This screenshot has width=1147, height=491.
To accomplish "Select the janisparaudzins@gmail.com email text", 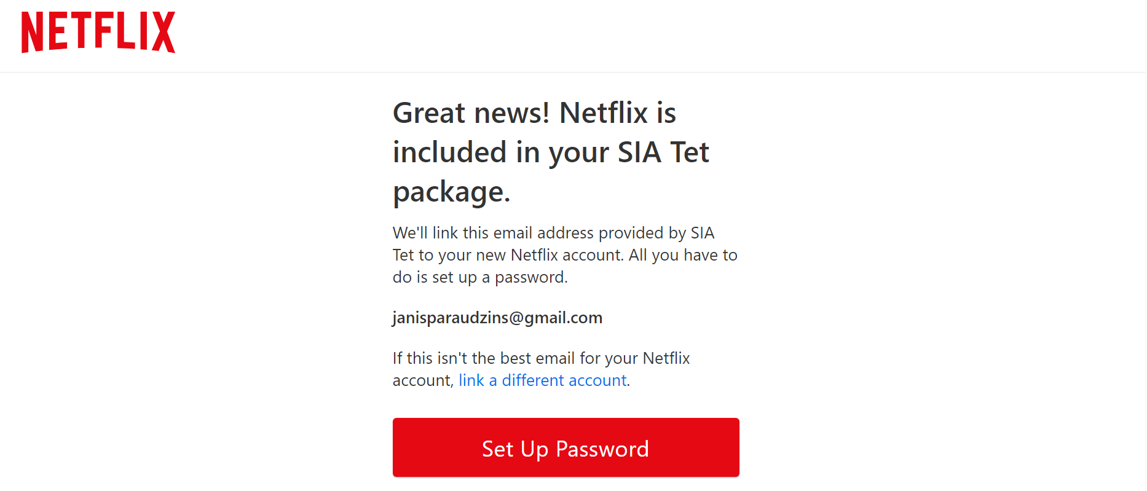I will [x=497, y=318].
